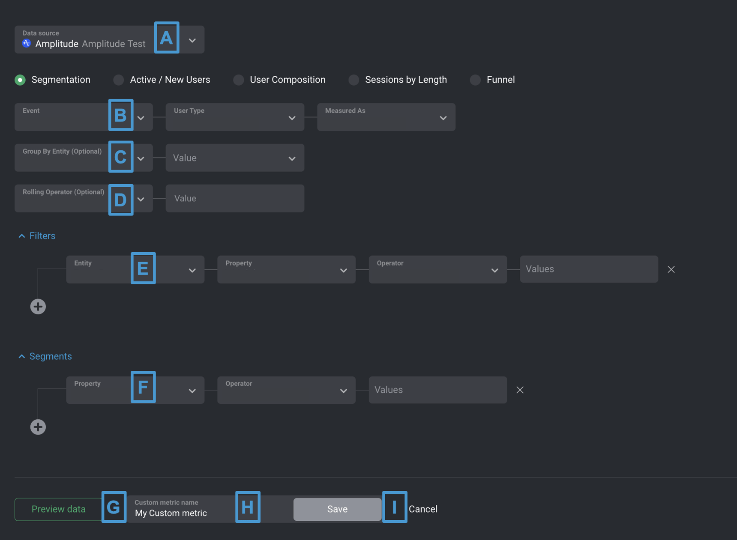The height and width of the screenshot is (540, 737).
Task: Click the Amplitude logo icon
Action: (27, 43)
